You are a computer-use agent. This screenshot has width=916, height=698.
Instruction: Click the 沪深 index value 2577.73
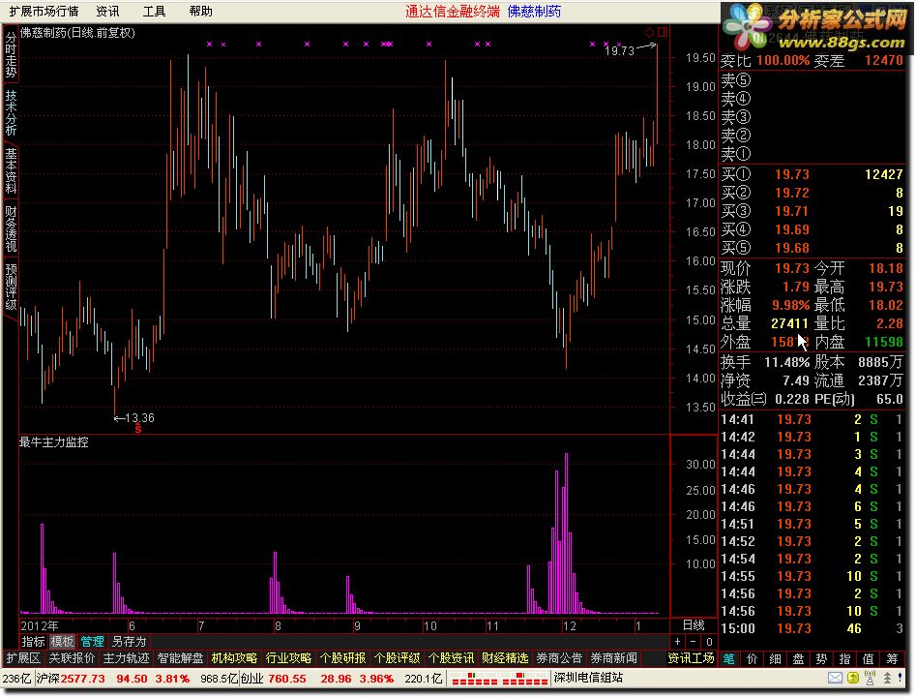83,679
